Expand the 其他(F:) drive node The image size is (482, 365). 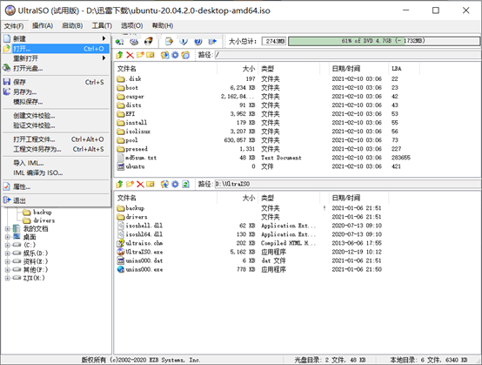(7, 270)
